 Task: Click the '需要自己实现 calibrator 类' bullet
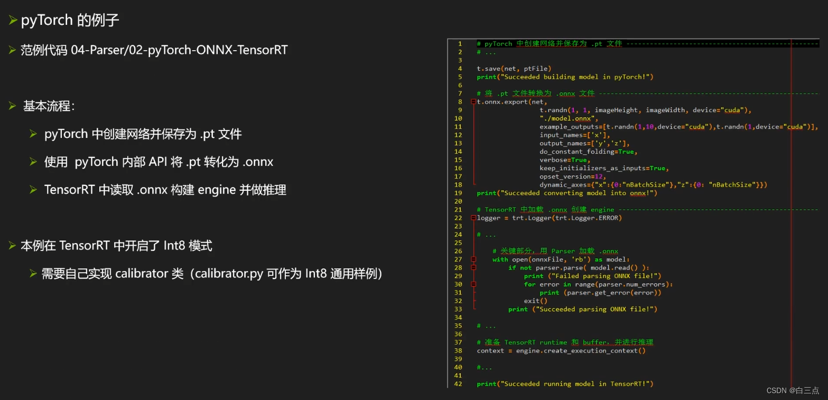pyautogui.click(x=211, y=274)
